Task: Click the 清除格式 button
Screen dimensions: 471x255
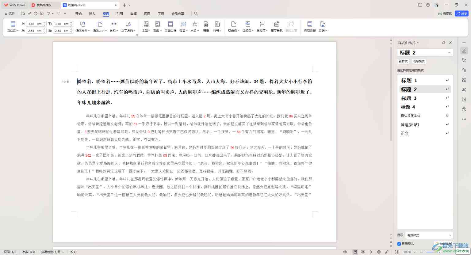Action: click(419, 61)
